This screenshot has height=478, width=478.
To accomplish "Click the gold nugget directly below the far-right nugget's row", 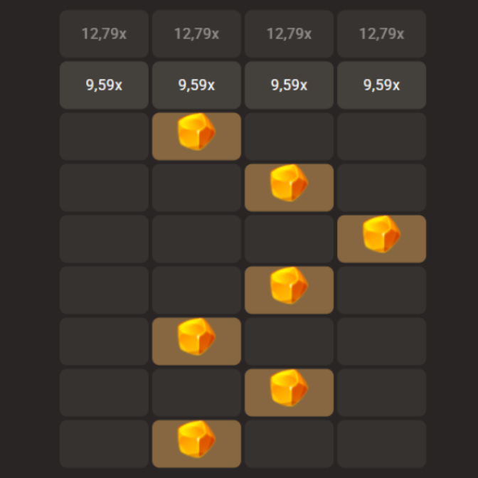I will [289, 290].
